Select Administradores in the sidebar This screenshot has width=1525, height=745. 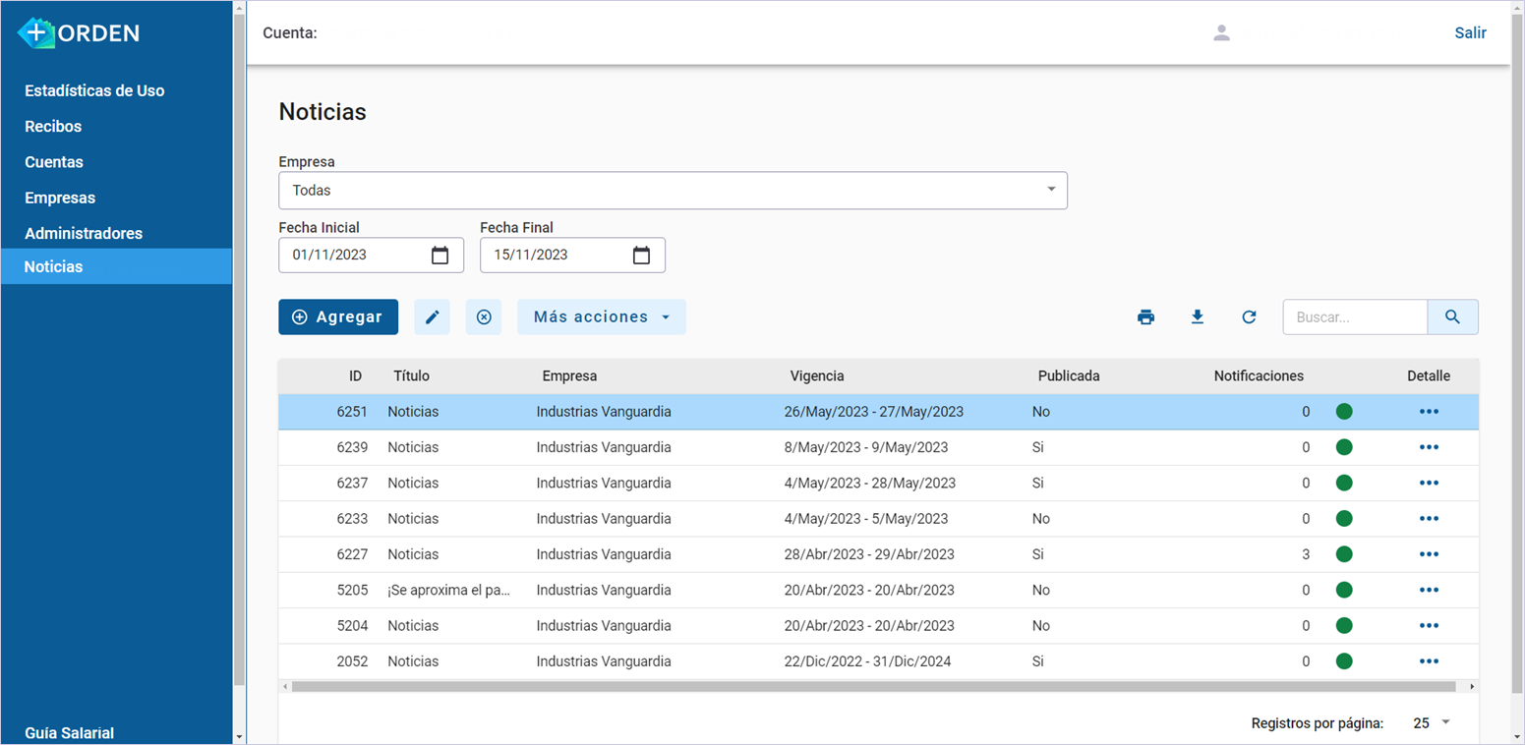(84, 234)
